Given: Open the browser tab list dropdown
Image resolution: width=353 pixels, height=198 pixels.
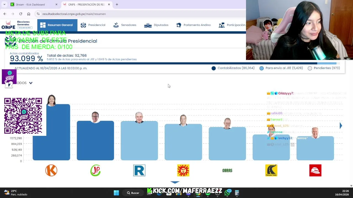Looking at the screenshot, I should [x=4, y=4].
